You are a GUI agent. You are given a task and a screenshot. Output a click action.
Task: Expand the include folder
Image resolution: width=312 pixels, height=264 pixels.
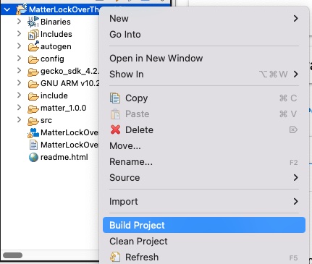[x=19, y=95]
